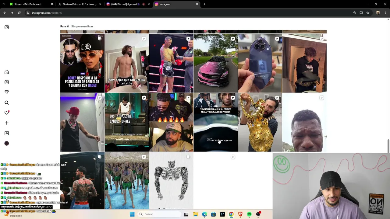Open Task View on the taskbar
The width and height of the screenshot is (390, 219).
click(x=186, y=214)
